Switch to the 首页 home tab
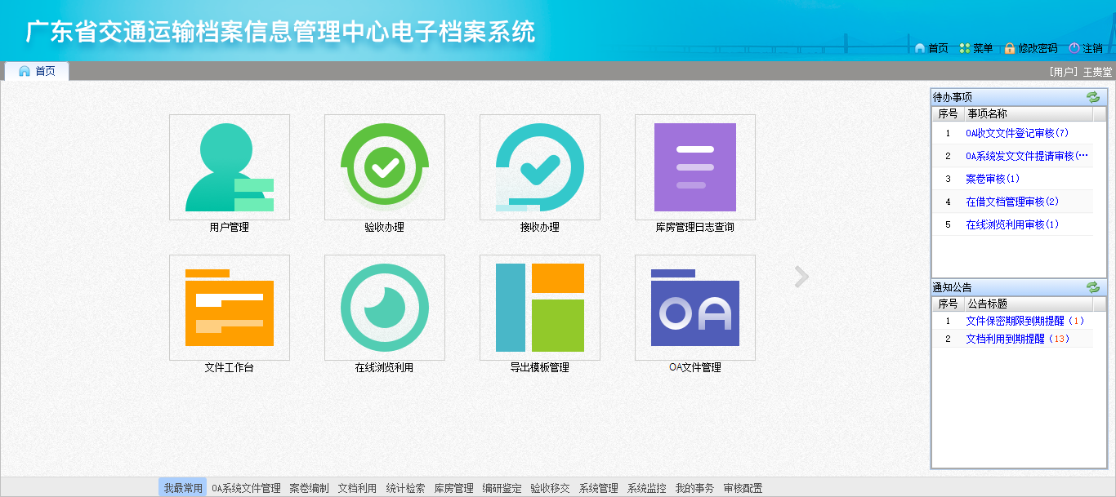The height and width of the screenshot is (497, 1116). pos(38,70)
